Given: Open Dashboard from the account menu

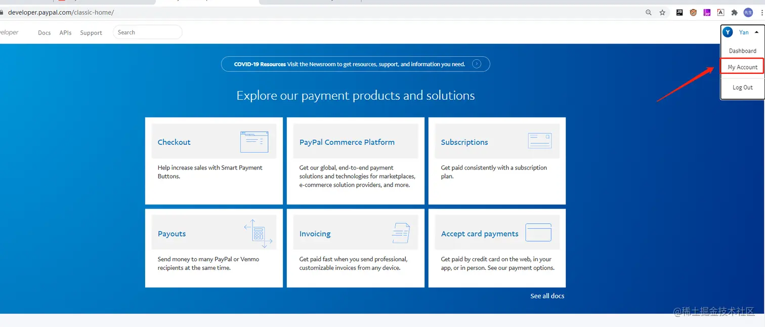Looking at the screenshot, I should click(742, 51).
